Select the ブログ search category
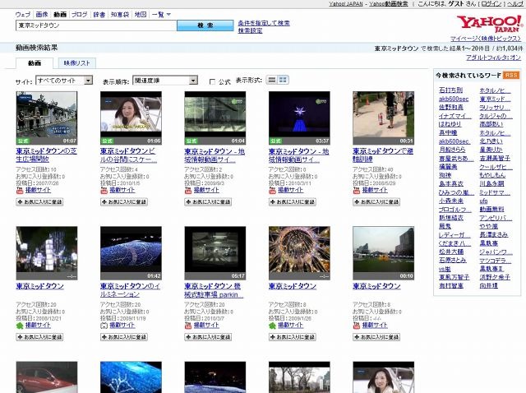The image size is (526, 393). pyautogui.click(x=80, y=15)
